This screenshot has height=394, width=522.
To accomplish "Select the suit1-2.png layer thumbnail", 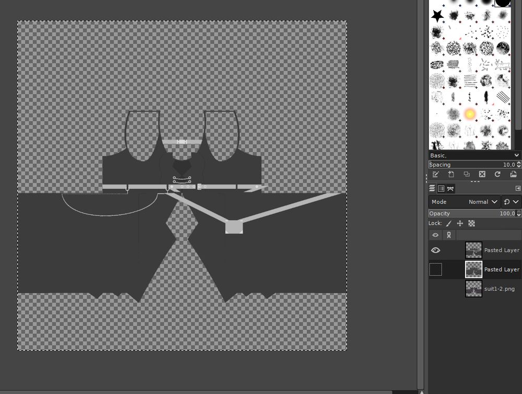I will [x=473, y=288].
